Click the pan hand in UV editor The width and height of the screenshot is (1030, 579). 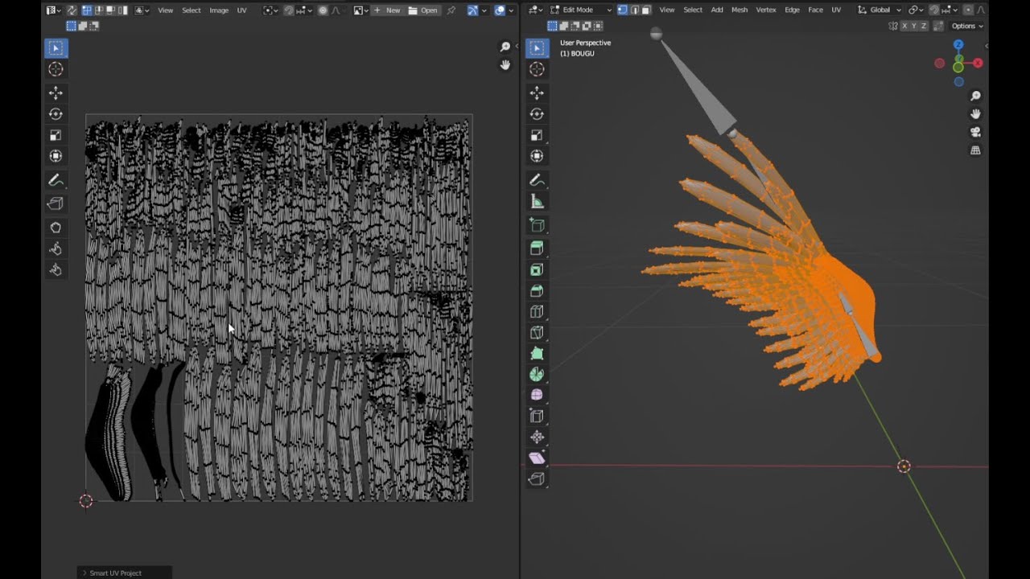505,65
